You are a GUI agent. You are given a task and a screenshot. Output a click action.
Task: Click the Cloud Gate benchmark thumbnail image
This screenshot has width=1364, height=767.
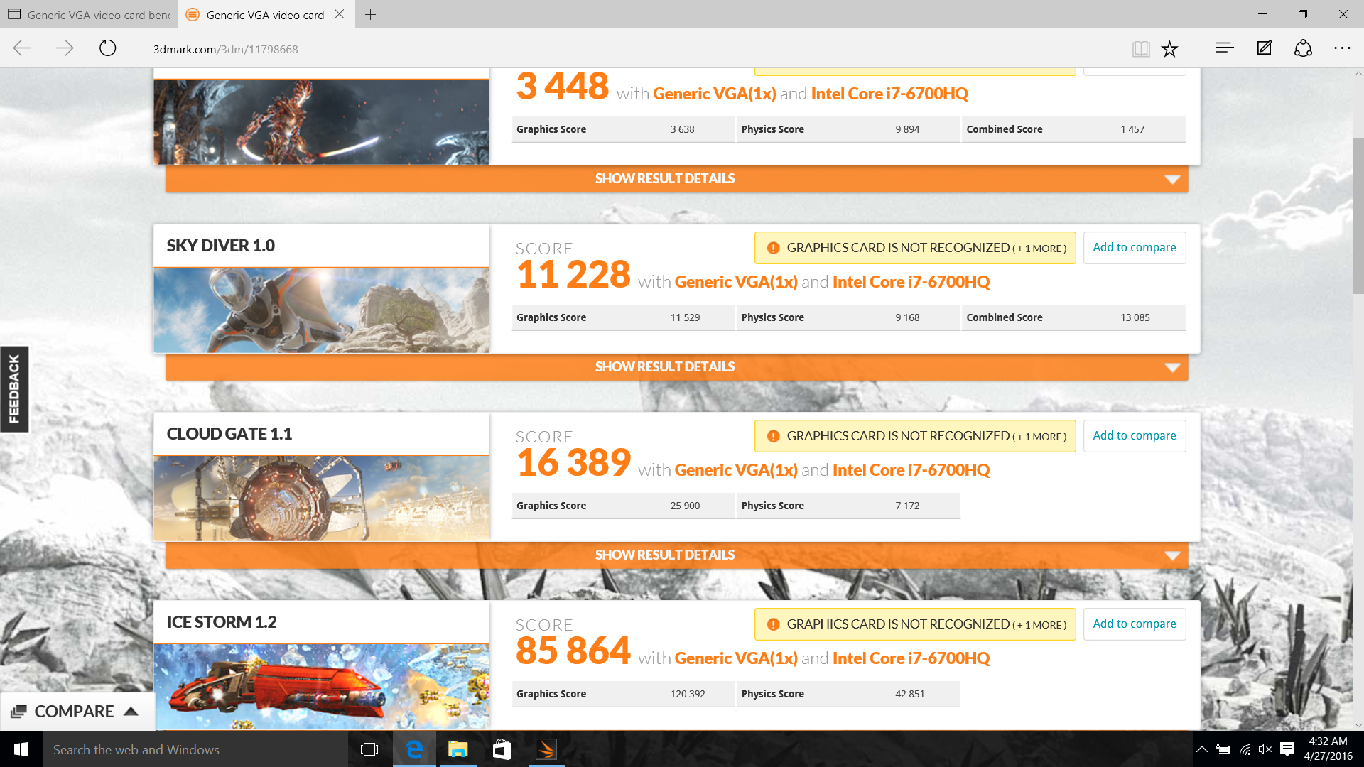coord(321,499)
